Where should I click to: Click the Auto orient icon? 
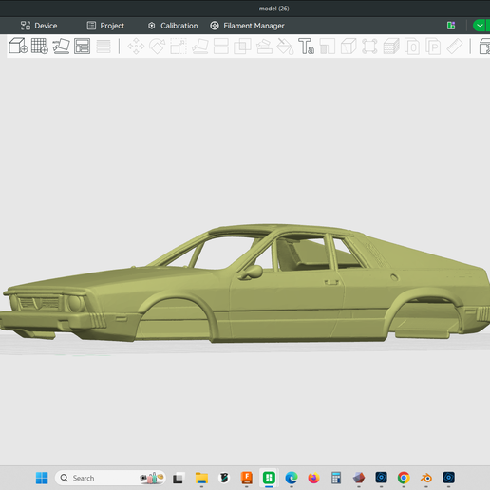coord(61,46)
